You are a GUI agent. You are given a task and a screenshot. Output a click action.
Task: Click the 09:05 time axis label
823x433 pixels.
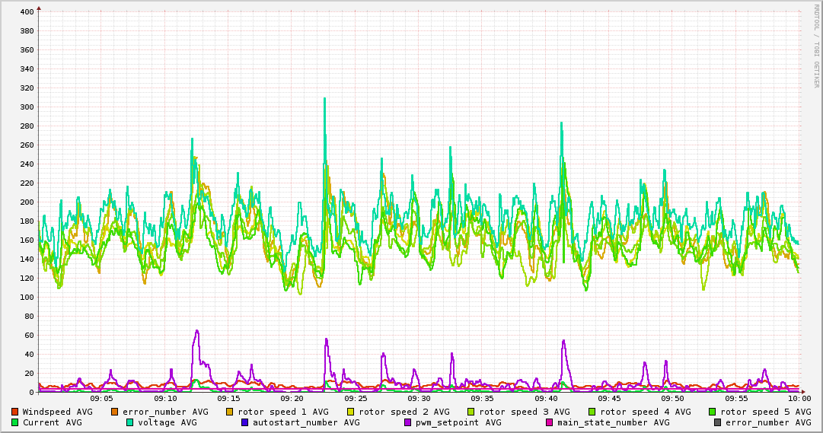[101, 399]
